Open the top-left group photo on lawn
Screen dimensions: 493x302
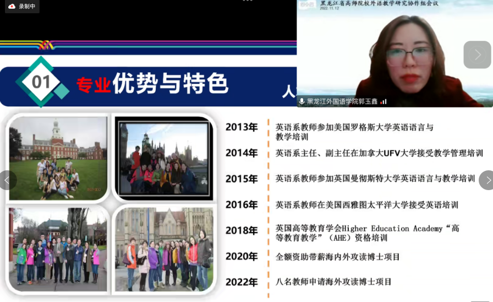(x=58, y=158)
